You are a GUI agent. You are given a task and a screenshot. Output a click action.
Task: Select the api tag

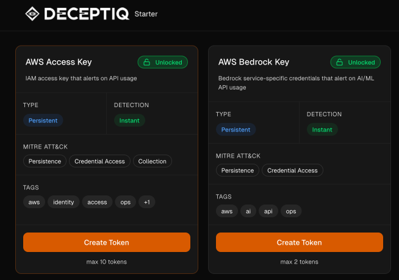click(x=268, y=211)
